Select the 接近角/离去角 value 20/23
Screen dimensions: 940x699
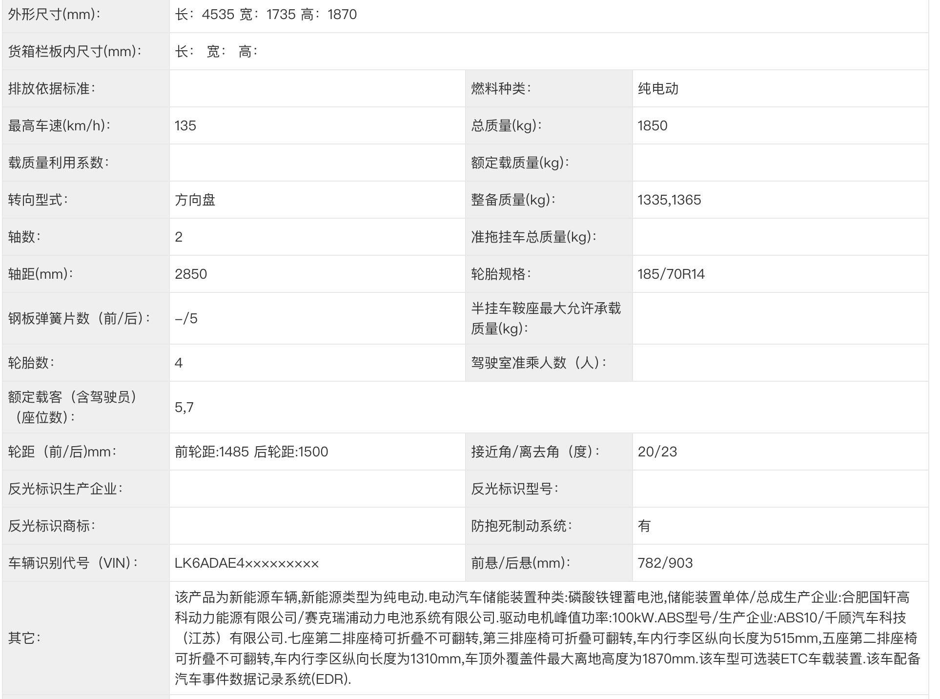[657, 452]
